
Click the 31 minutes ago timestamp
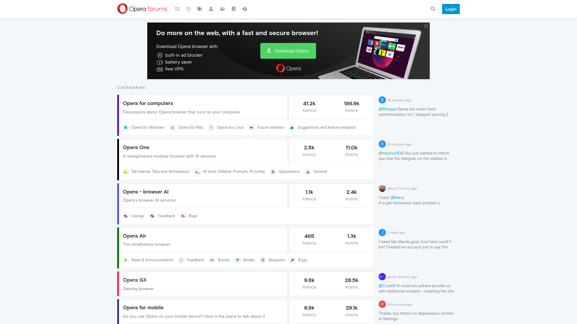tap(399, 144)
